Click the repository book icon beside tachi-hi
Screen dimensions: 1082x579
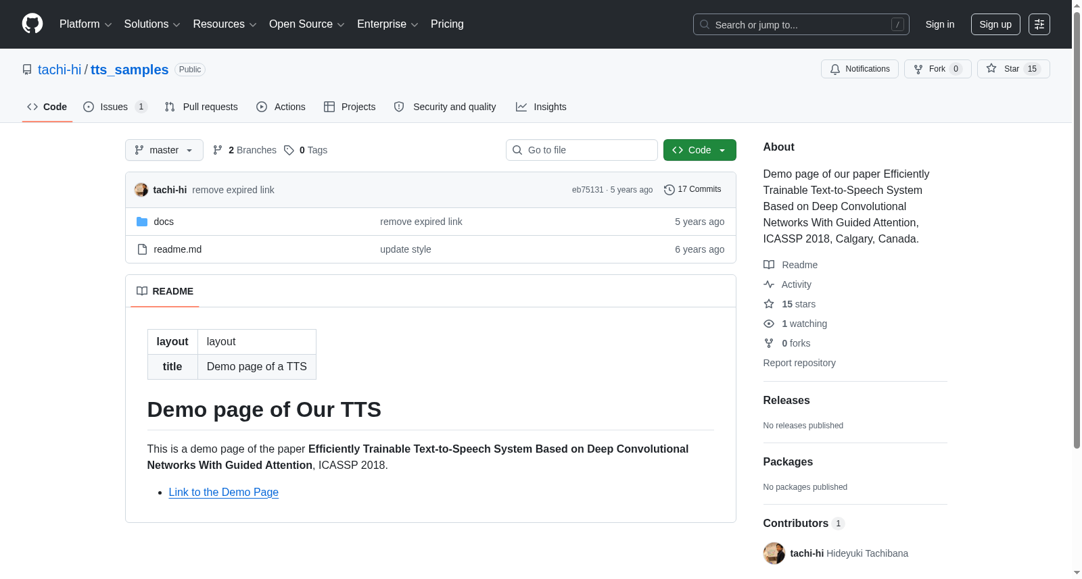(x=27, y=70)
